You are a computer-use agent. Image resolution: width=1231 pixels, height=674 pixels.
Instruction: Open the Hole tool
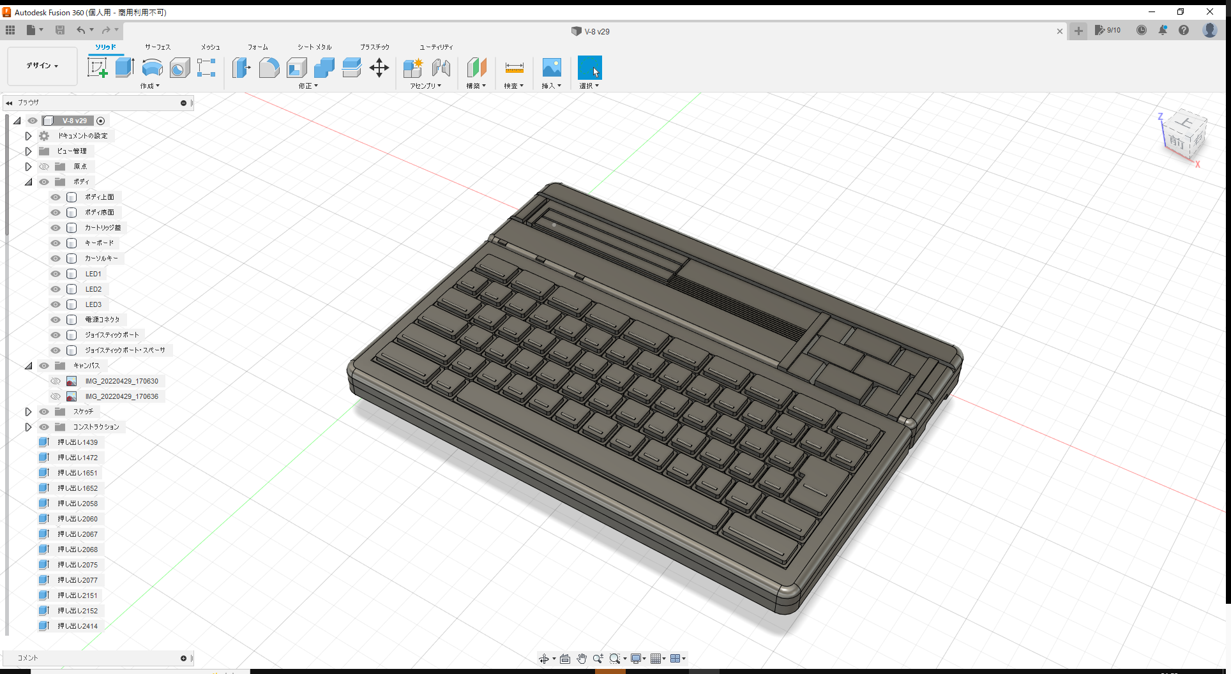click(x=179, y=67)
